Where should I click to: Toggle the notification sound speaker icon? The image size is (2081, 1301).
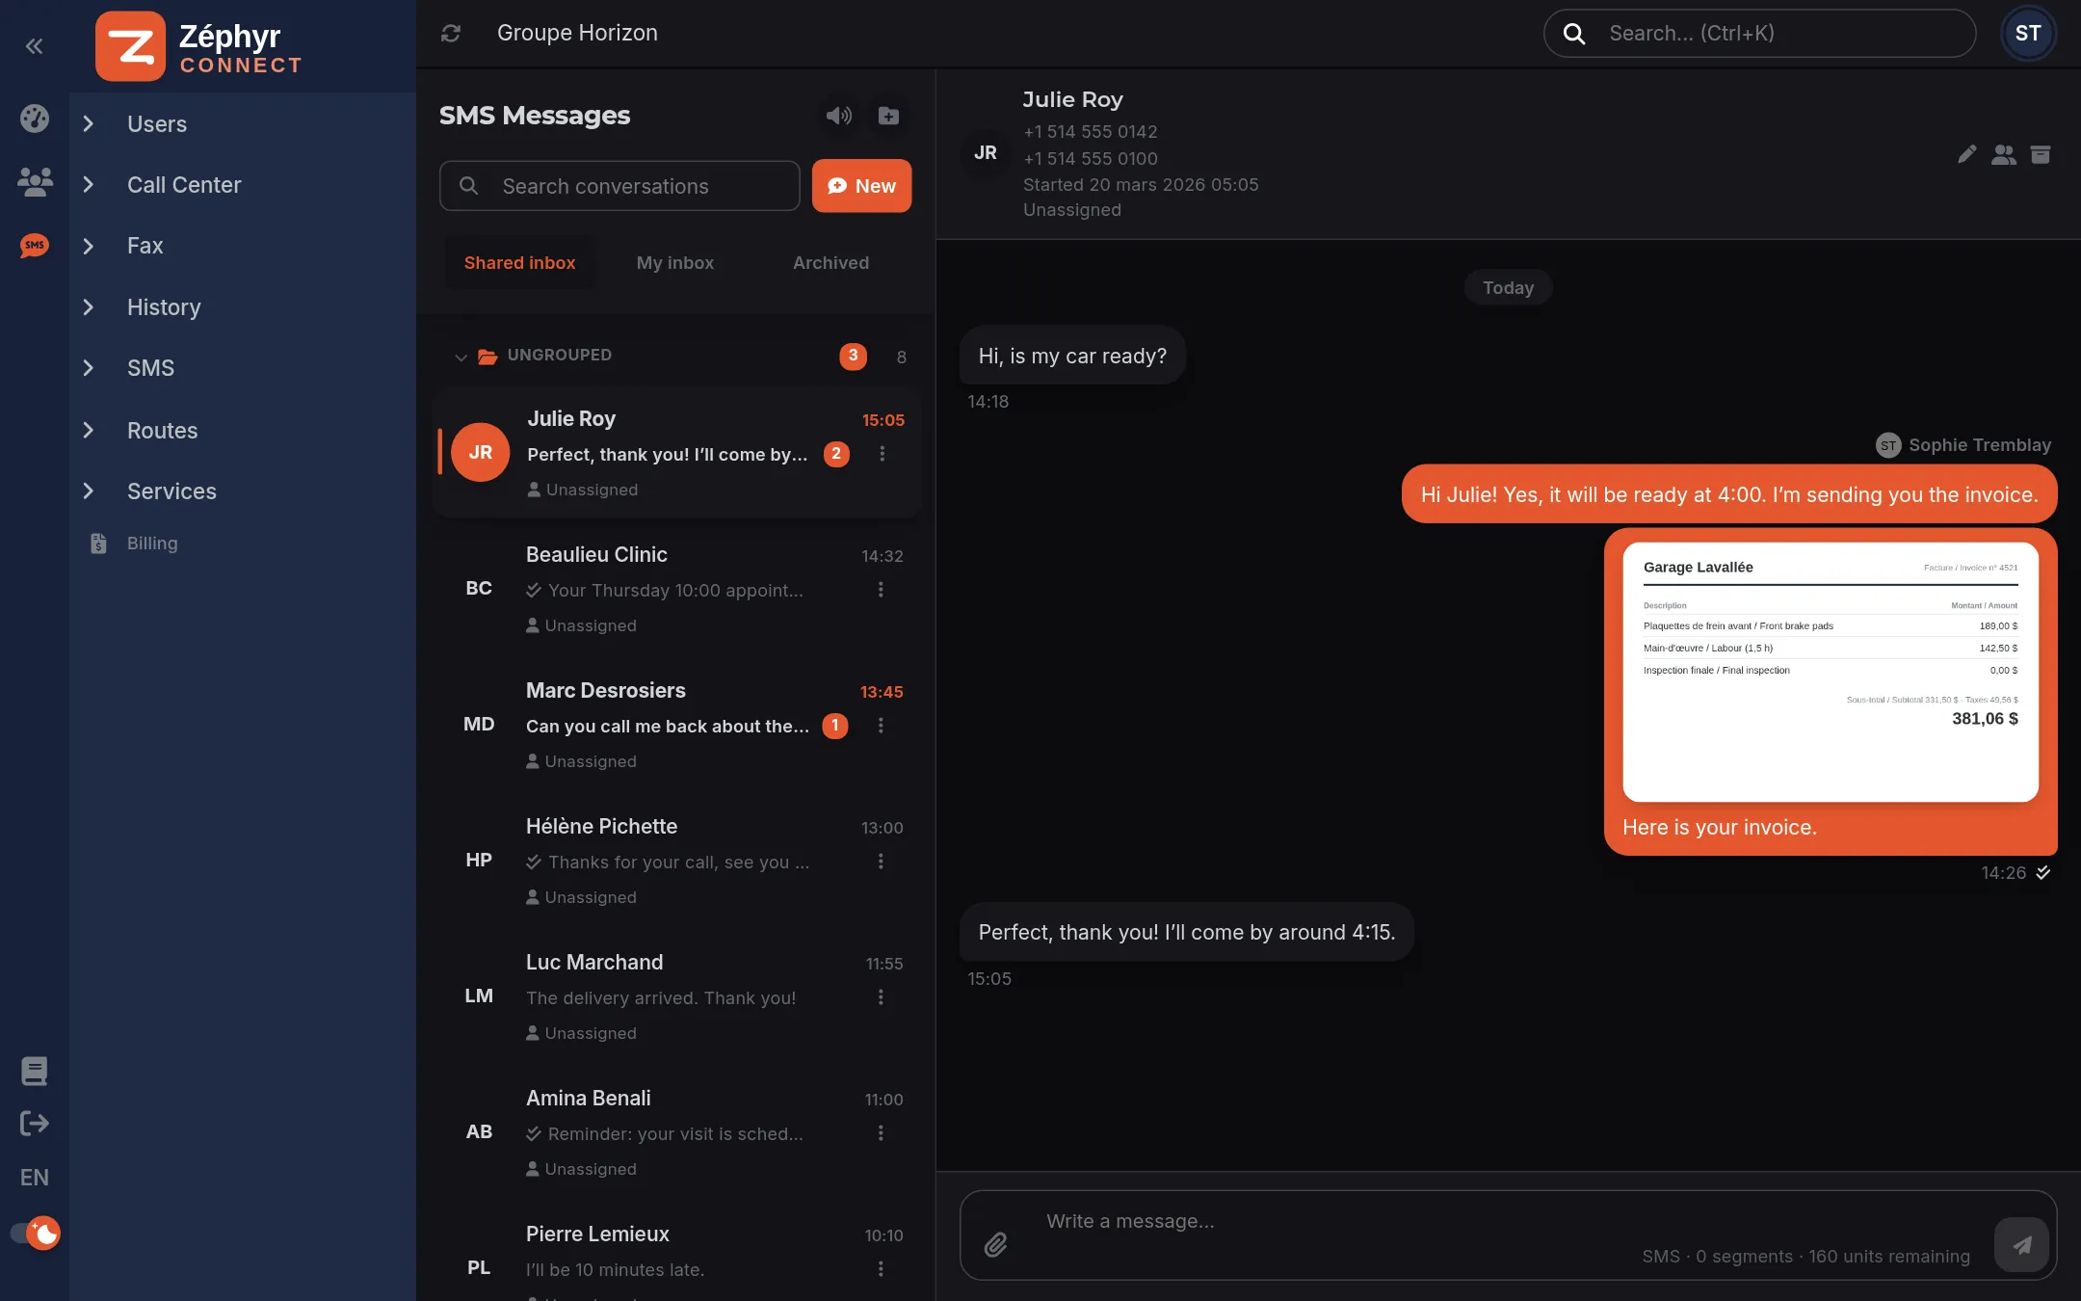pyautogui.click(x=838, y=116)
